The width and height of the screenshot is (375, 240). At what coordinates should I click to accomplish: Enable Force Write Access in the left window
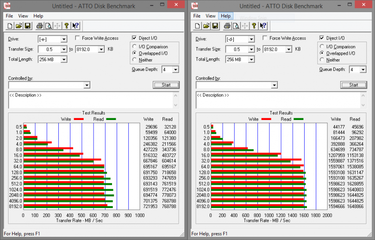[78, 38]
